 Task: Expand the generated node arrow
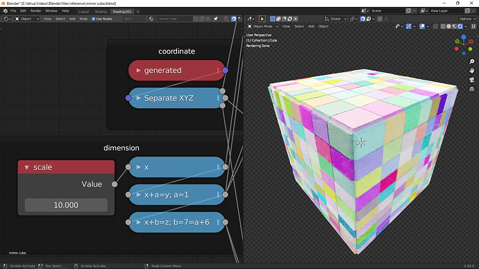138,71
